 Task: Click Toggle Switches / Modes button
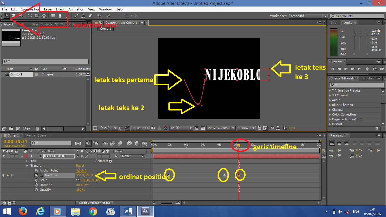(x=94, y=203)
